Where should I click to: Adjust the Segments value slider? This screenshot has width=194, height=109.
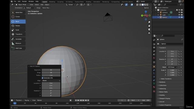tap(51, 70)
